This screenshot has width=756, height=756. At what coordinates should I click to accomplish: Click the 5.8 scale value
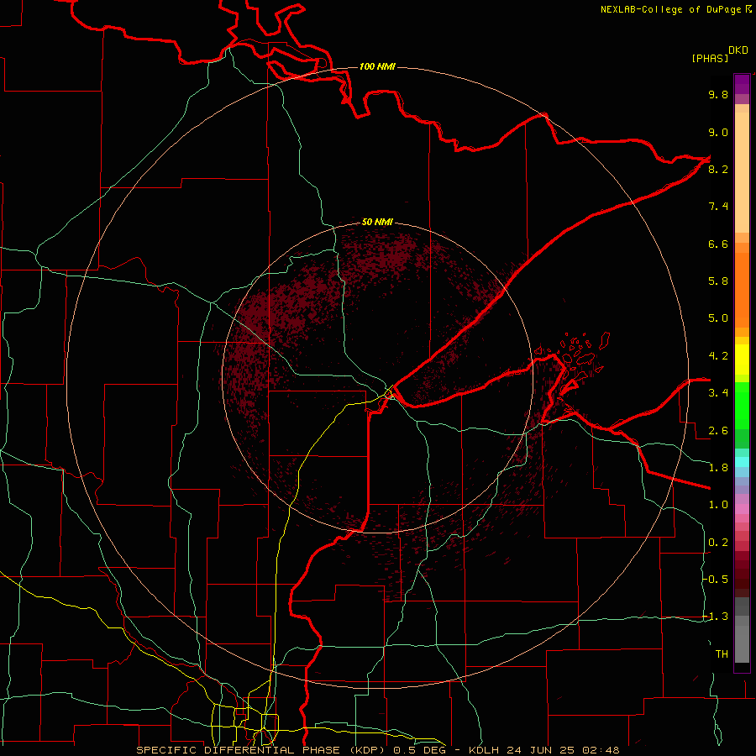click(718, 281)
